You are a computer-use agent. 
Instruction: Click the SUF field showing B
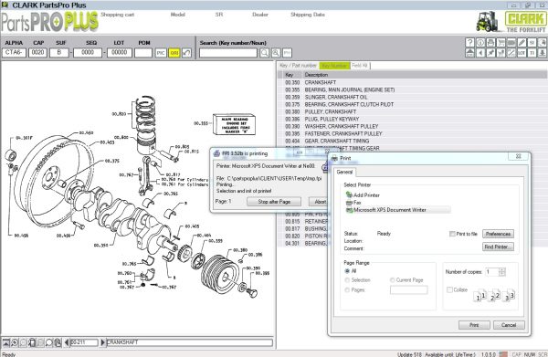click(x=59, y=53)
